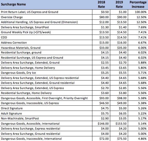Click the 100.00% percentage cell
Viewport: 148px width, 141px height.
138,12
